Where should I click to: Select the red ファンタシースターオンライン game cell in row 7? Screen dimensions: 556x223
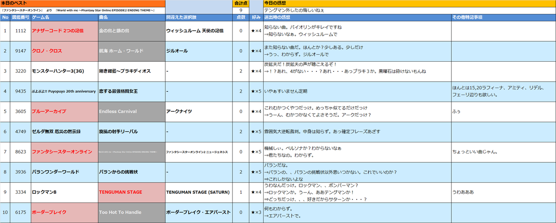[64, 152]
